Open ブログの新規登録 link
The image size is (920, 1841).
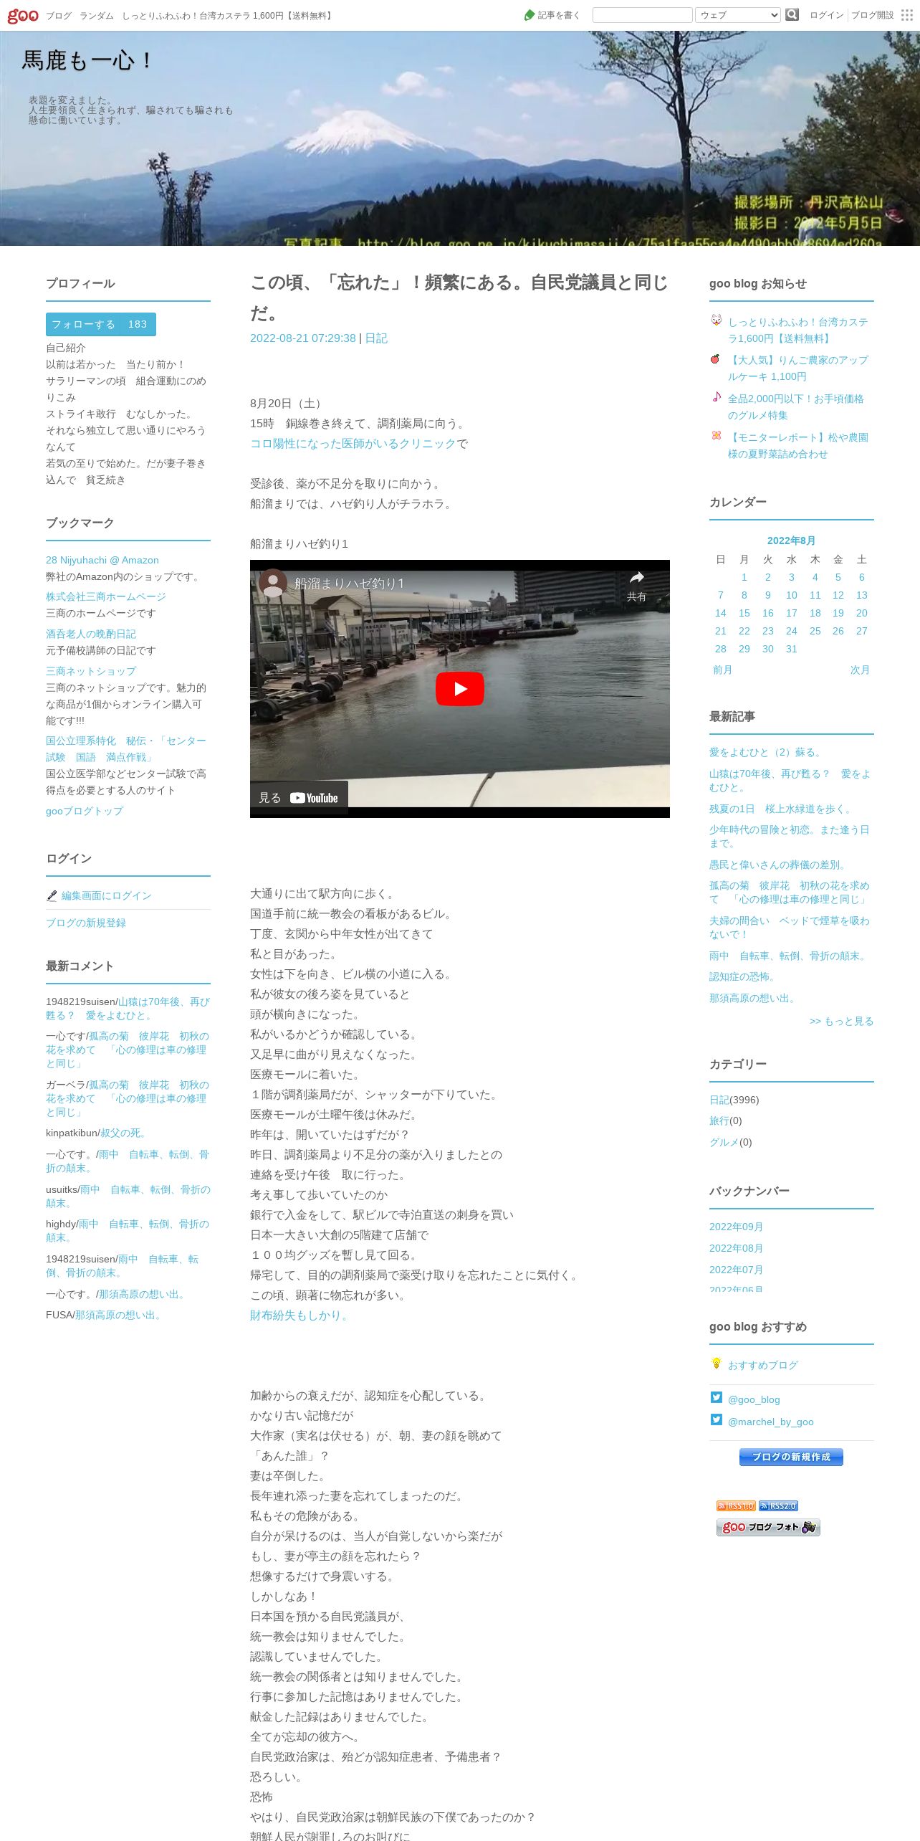pos(86,923)
